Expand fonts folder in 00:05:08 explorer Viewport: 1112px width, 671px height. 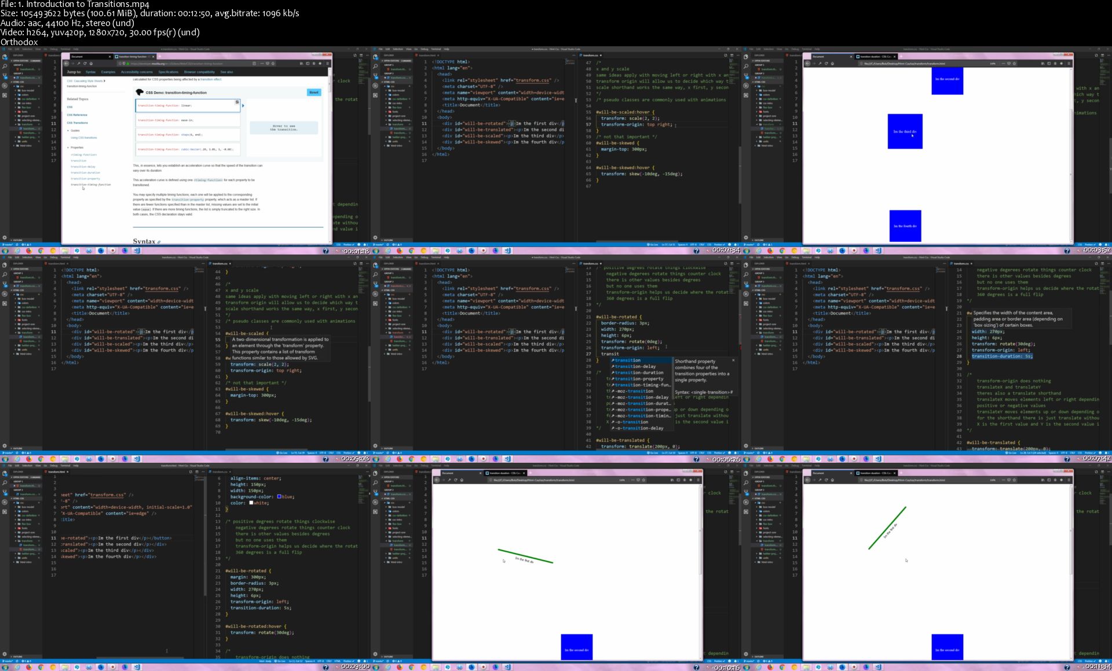pyautogui.click(x=25, y=320)
